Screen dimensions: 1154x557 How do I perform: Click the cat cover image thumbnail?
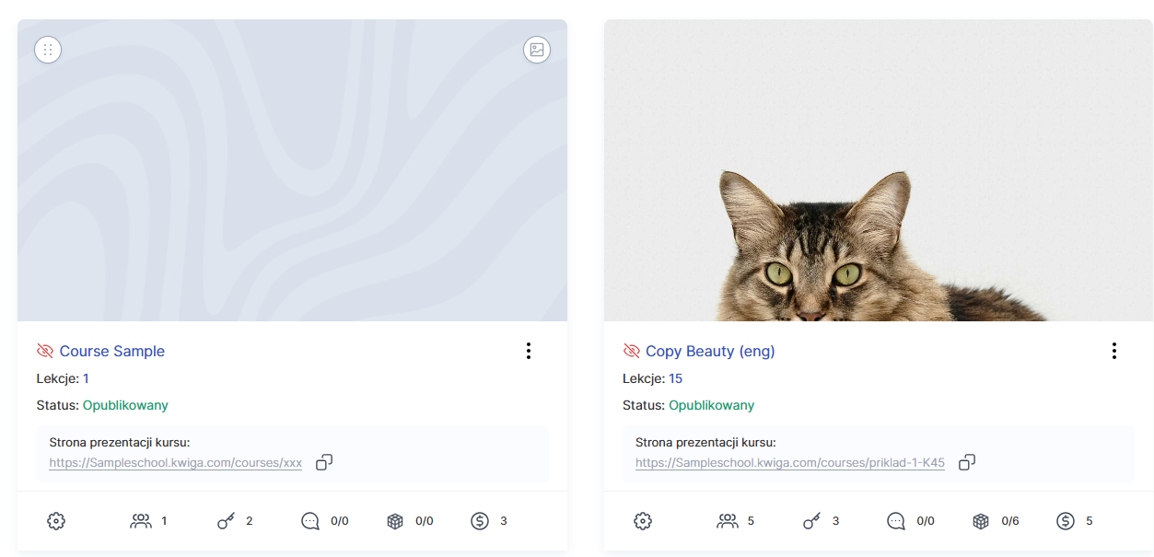click(878, 170)
